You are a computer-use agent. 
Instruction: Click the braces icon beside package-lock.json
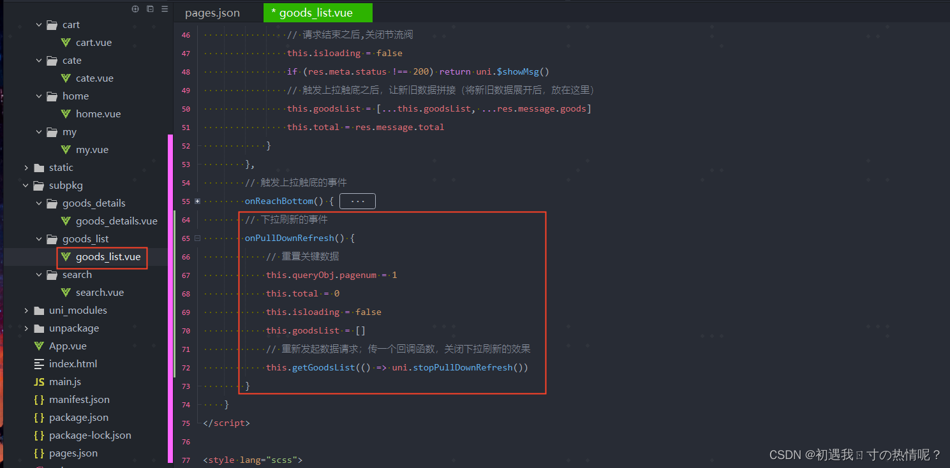(39, 435)
